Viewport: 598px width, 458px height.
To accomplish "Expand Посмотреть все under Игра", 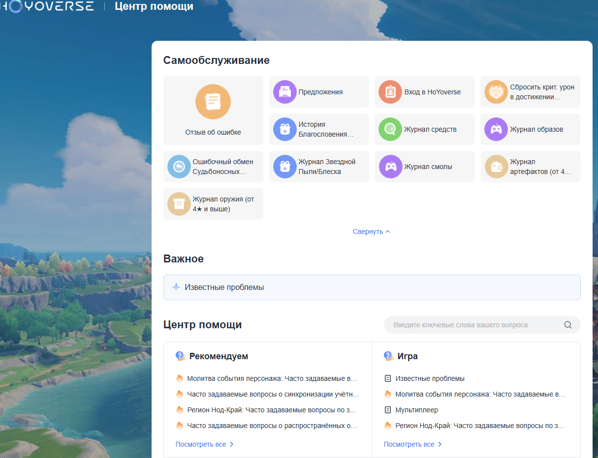I will (412, 444).
